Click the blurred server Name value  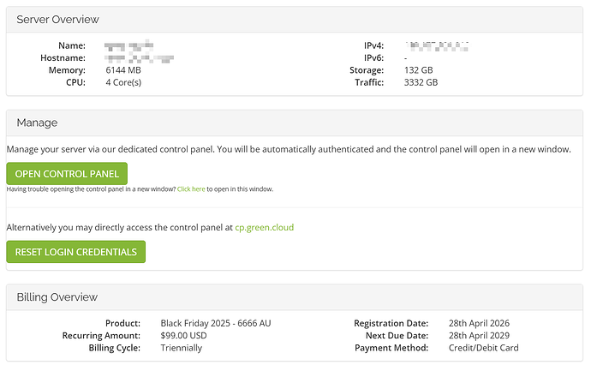[x=128, y=46]
